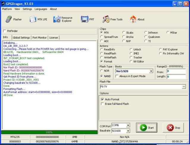Viewport: 190px width, 145px height.
Task: Open the About menu in menu bar
Action: coord(53,9)
